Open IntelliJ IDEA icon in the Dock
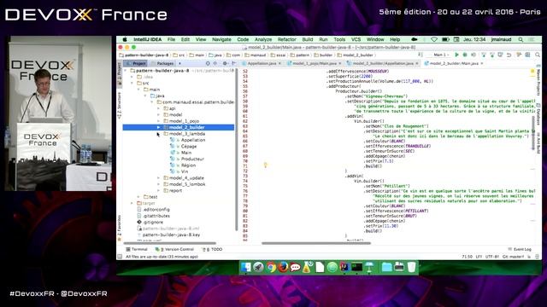Screen dimensions: 547x307 (x=344, y=267)
